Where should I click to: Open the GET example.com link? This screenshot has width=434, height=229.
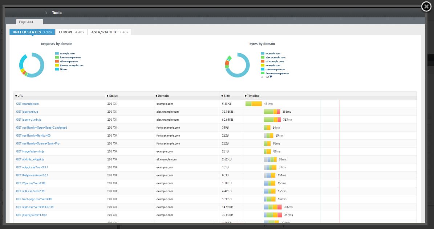click(27, 104)
